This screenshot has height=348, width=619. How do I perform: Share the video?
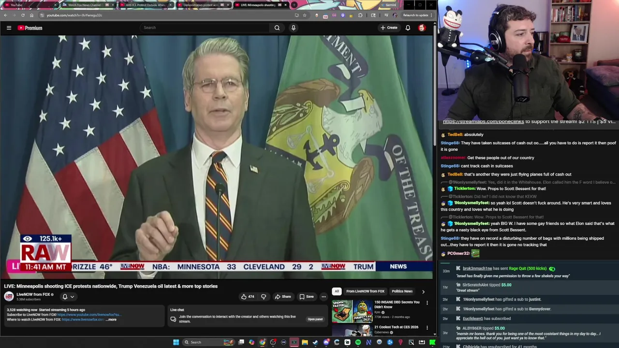[x=283, y=296]
